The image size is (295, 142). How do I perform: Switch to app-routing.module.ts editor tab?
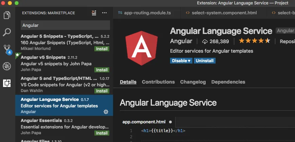pyautogui.click(x=147, y=13)
